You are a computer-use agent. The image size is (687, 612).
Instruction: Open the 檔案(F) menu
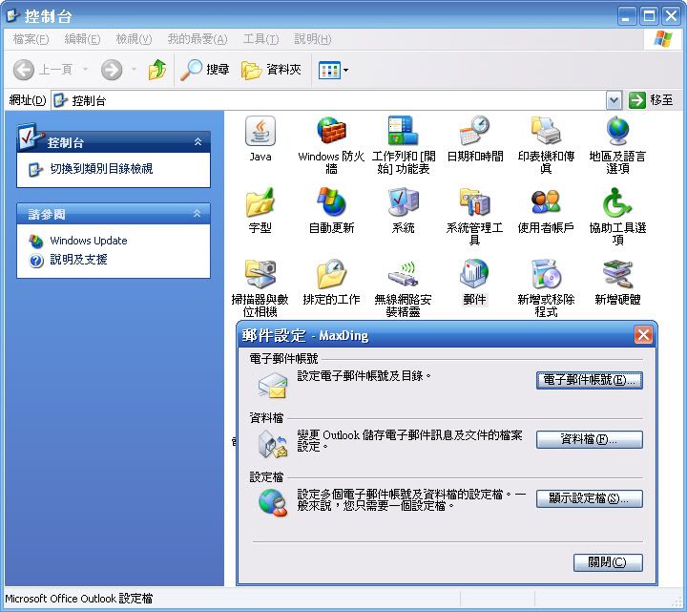pos(31,39)
